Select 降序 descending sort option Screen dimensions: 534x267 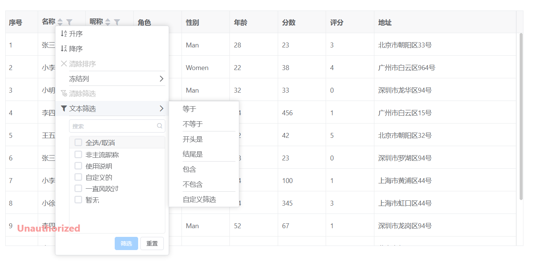click(x=112, y=49)
